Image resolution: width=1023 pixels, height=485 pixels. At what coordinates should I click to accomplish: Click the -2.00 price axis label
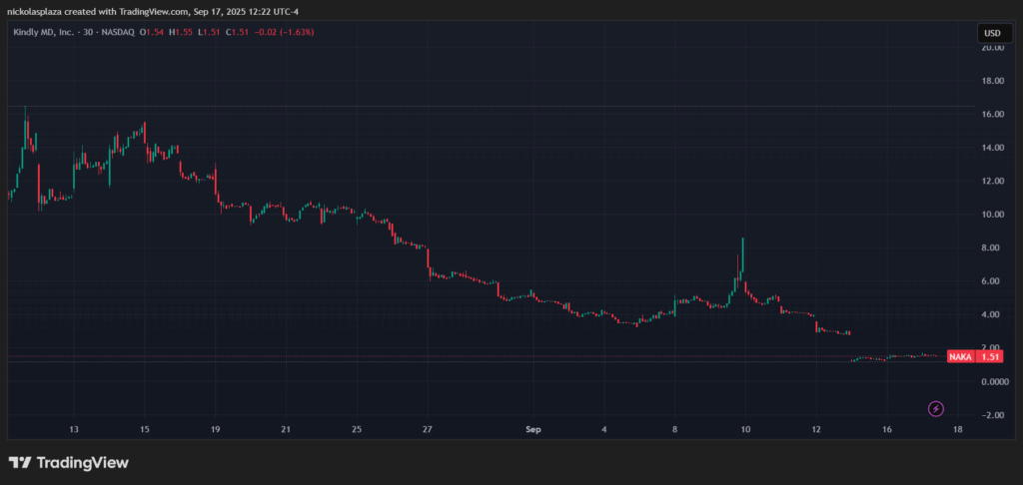click(x=992, y=415)
